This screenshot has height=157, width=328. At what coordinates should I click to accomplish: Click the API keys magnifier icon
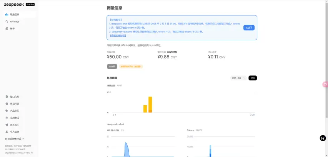pos(7,21)
